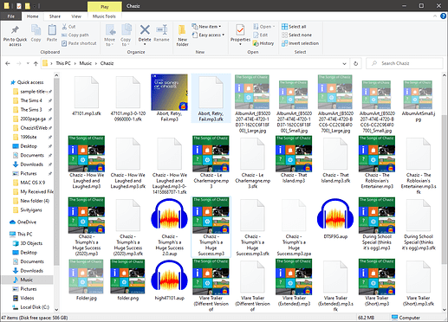Viewport: 448px width, 322px height.
Task: Select Triumph's a Huge Success 2.0.aup
Action: (x=169, y=228)
